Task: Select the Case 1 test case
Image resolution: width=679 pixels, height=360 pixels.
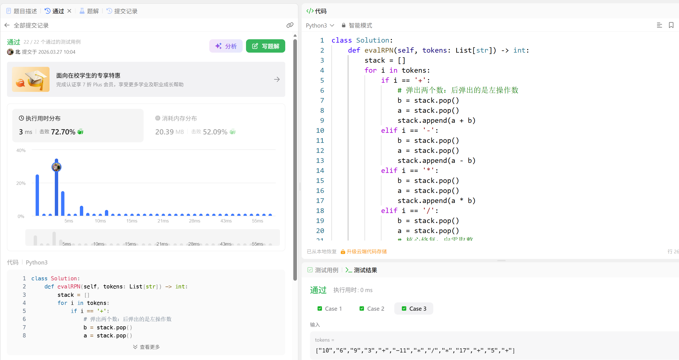Action: click(330, 308)
